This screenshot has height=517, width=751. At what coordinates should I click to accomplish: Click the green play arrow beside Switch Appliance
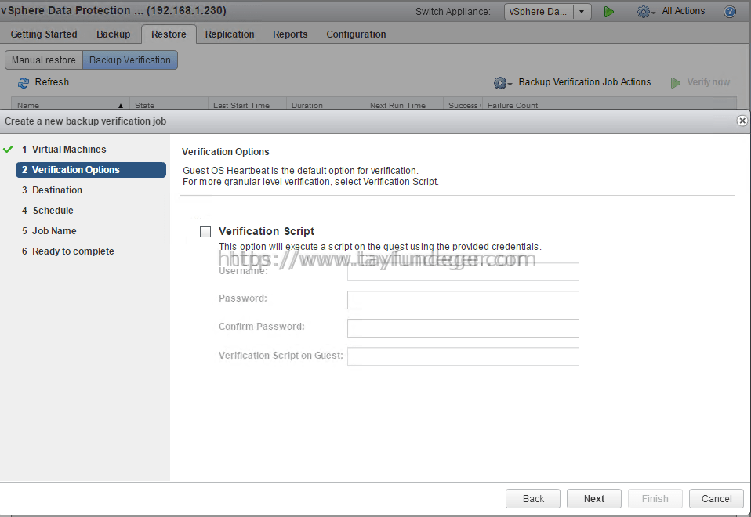[x=609, y=12]
